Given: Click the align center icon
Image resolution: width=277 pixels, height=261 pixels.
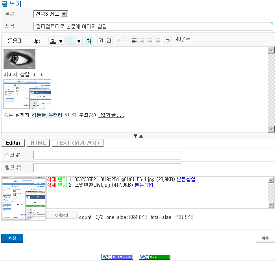Looking at the screenshot, I should pyautogui.click(x=142, y=40).
